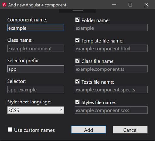Minimize the Add new Angular component dialog
The width and height of the screenshot is (155, 141).
[x=114, y=5]
